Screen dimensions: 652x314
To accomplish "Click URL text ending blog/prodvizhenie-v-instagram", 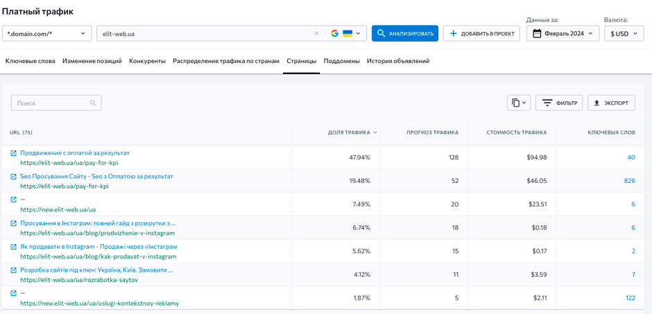I will 97,233.
